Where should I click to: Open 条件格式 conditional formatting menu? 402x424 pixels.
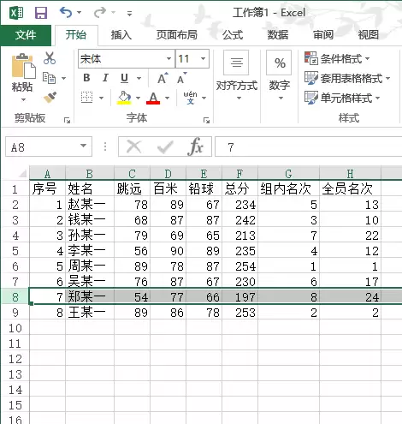[x=337, y=59]
